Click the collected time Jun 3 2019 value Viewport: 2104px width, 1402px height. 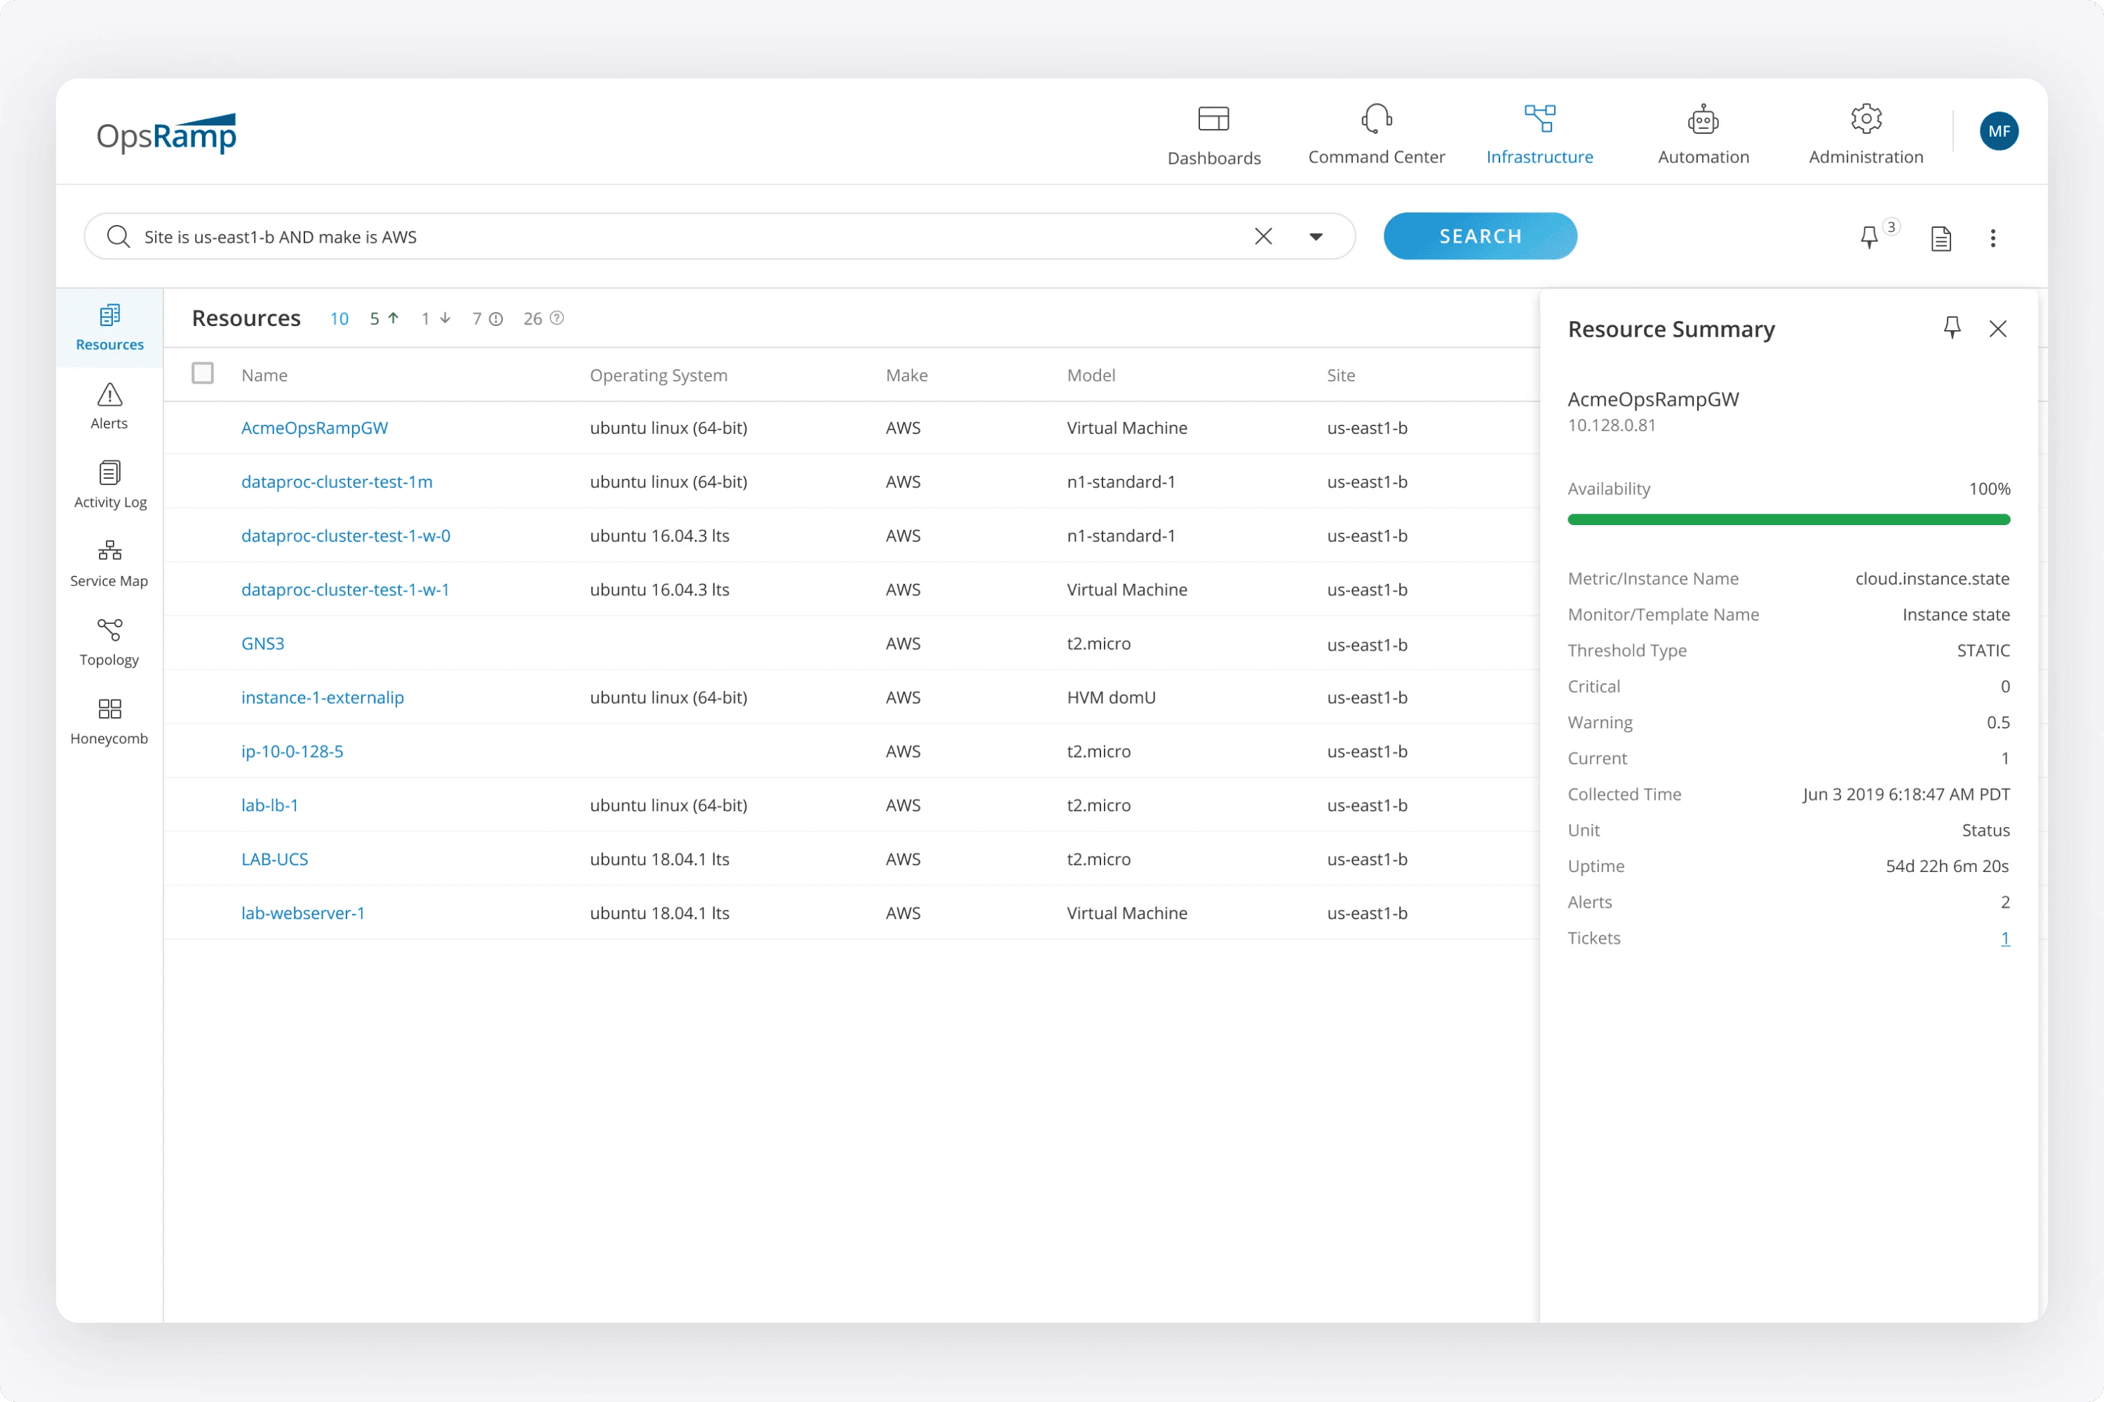pos(1906,794)
